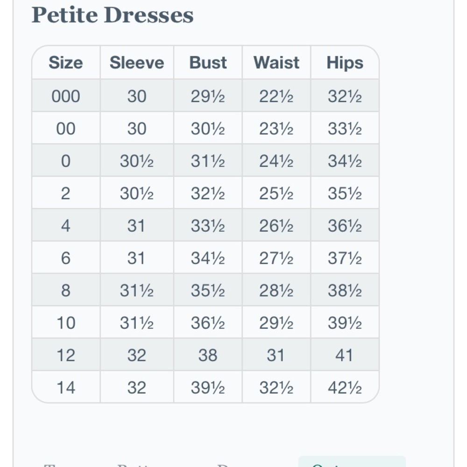Click the bust value 36½ for size 10

coord(208,323)
